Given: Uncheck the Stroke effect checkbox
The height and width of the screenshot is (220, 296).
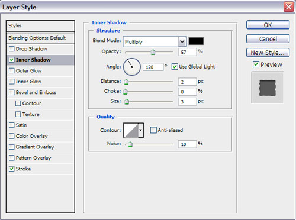Looking at the screenshot, I should click(x=12, y=169).
